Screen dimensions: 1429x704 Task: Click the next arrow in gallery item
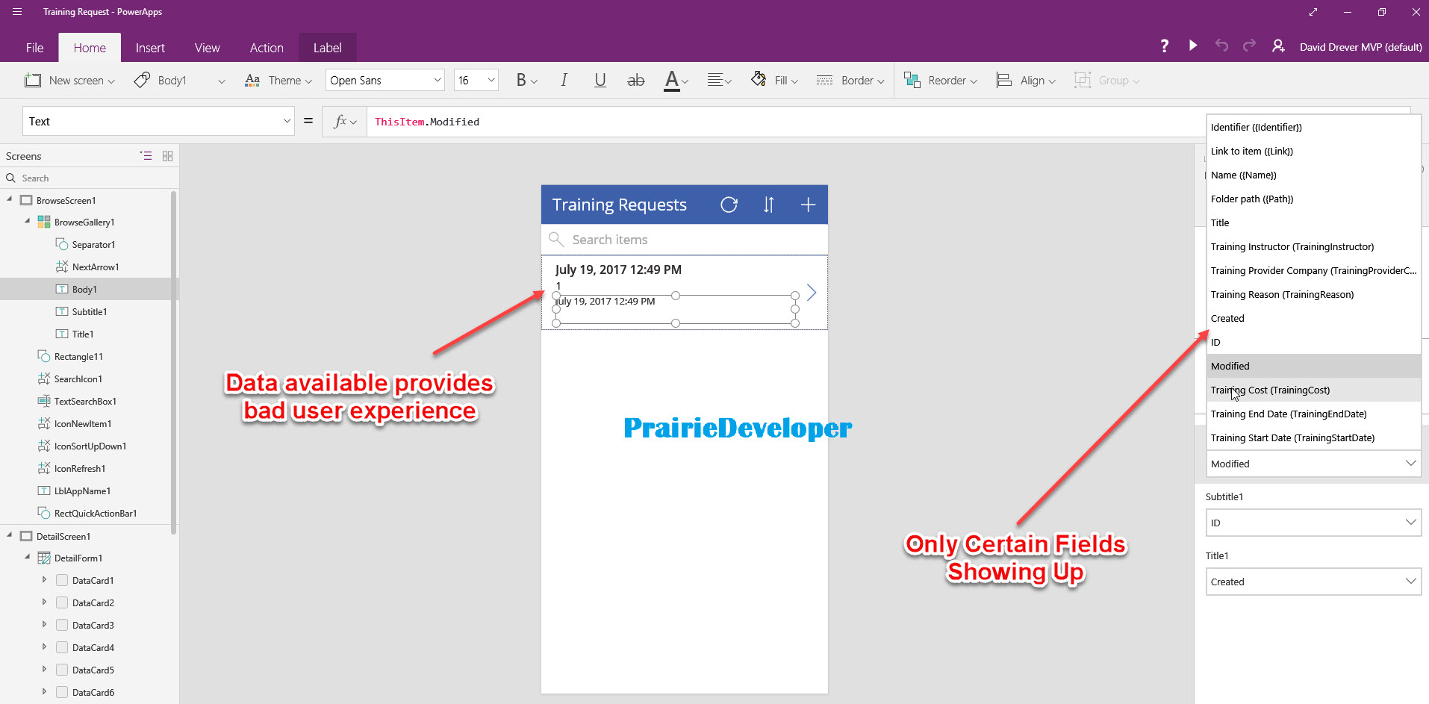tap(812, 293)
